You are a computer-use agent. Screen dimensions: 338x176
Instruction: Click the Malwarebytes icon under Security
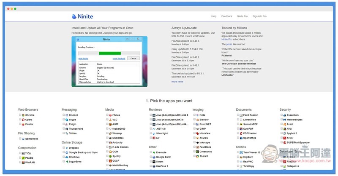(284, 120)
